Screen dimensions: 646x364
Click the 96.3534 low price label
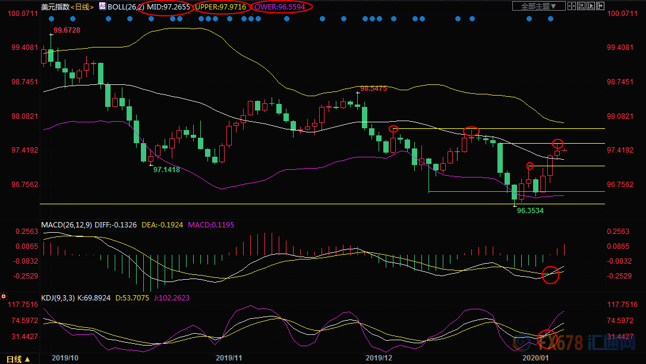tap(531, 210)
